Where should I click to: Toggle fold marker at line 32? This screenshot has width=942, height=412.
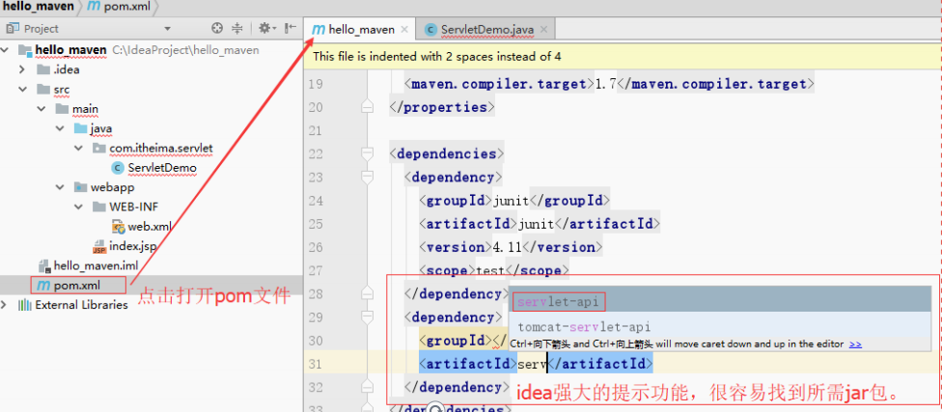click(367, 387)
